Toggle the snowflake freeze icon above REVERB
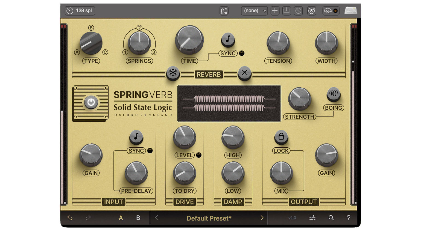Image resolution: width=421 pixels, height=232 pixels. tap(173, 73)
